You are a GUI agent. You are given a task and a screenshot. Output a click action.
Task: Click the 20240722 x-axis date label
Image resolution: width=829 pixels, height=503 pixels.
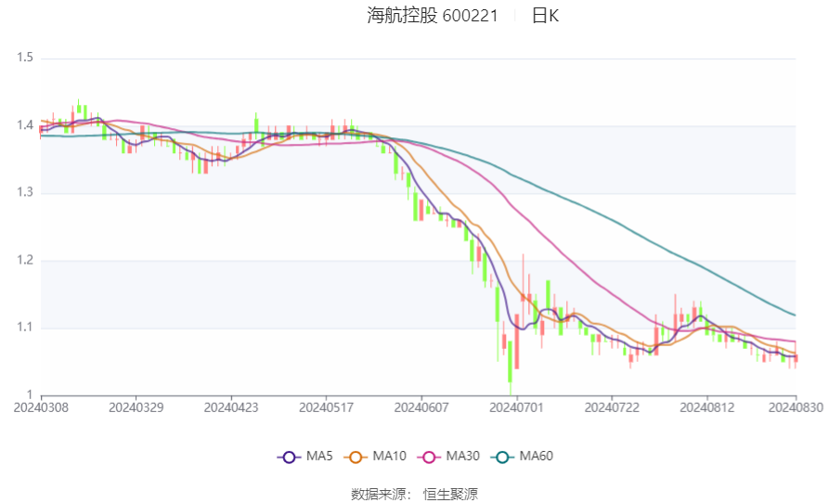pyautogui.click(x=612, y=408)
